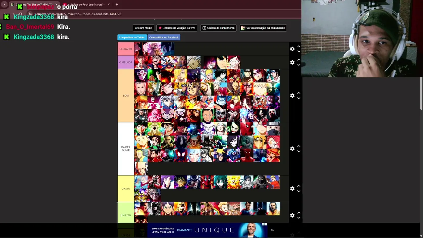
Task: Select Sasuke thumbnail in LENDÁRIO row
Action: 167,49
